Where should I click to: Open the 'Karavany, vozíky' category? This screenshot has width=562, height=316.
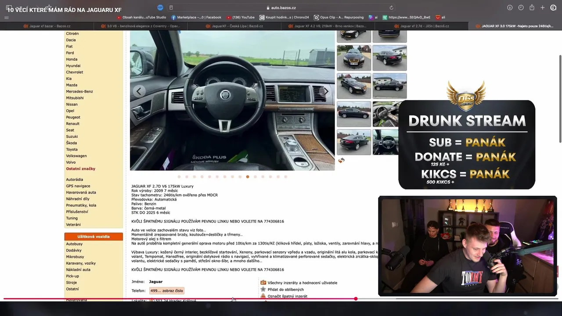tap(81, 263)
